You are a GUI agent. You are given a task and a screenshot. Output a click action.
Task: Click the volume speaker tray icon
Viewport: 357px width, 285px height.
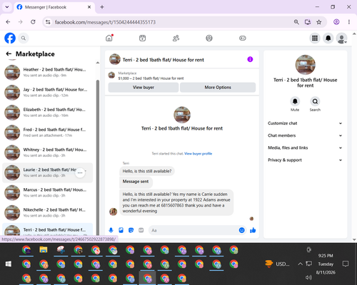[x=308, y=277]
